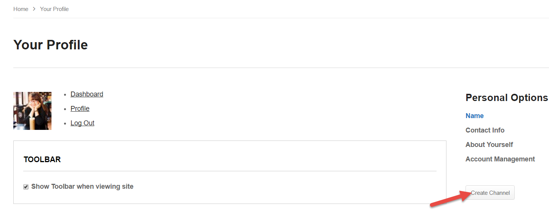Open the About Yourself section

pos(489,145)
